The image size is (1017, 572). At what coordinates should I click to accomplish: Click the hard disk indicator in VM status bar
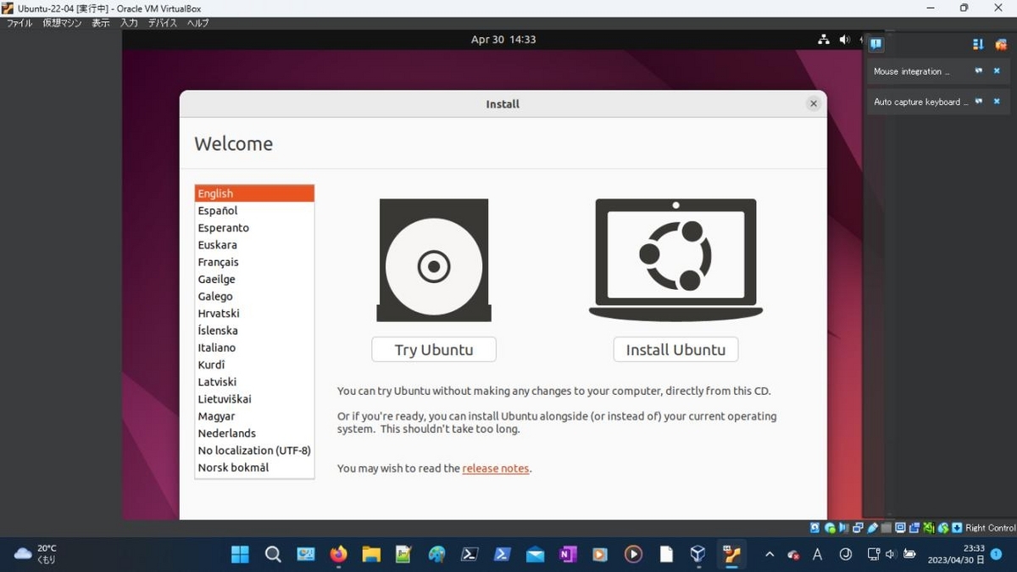pos(814,527)
